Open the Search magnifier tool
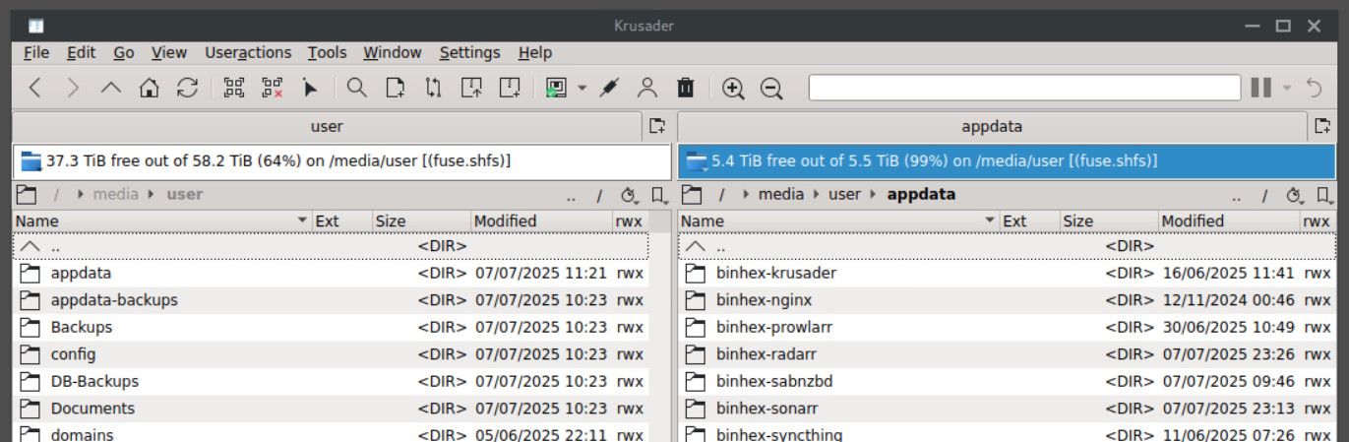This screenshot has width=1349, height=442. [356, 89]
